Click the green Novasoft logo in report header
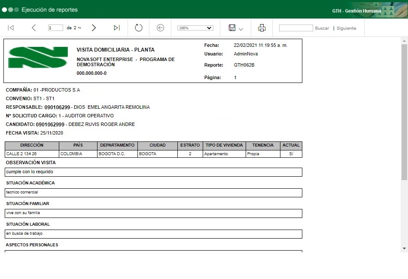This screenshot has height=279, width=408. pyautogui.click(x=38, y=58)
